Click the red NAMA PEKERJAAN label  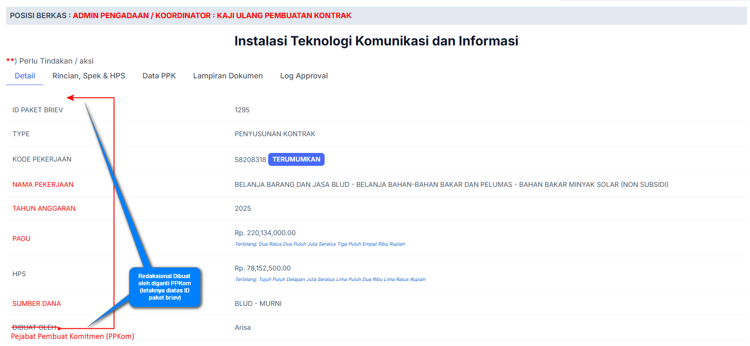(43, 184)
